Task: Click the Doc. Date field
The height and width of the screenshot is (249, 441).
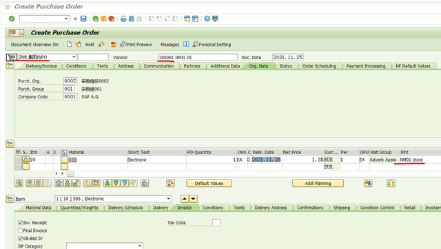Action: [288, 57]
